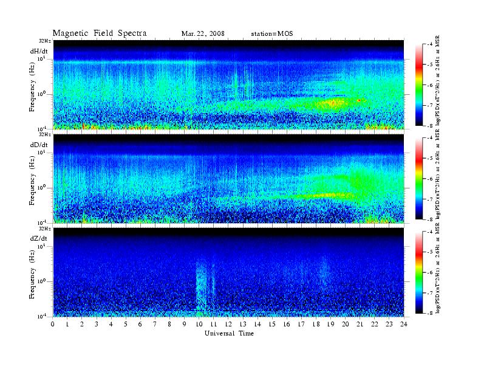Click the log(PSD) label beside dH/dt color scale
This screenshot has height=372, width=481.
click(438, 81)
